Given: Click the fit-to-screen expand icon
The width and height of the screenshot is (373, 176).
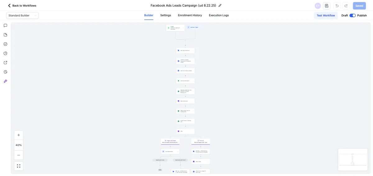Looking at the screenshot, I should click(x=19, y=166).
